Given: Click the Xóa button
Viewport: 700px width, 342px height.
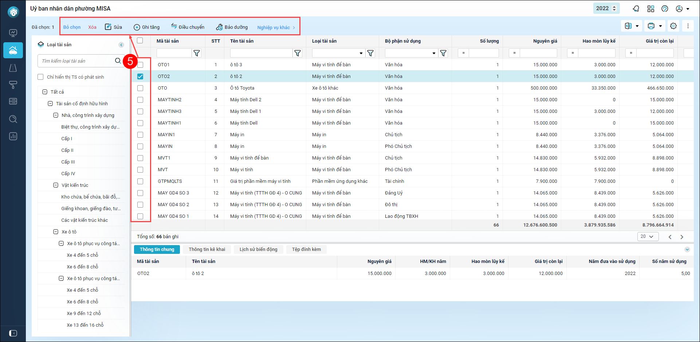Looking at the screenshot, I should (92, 27).
